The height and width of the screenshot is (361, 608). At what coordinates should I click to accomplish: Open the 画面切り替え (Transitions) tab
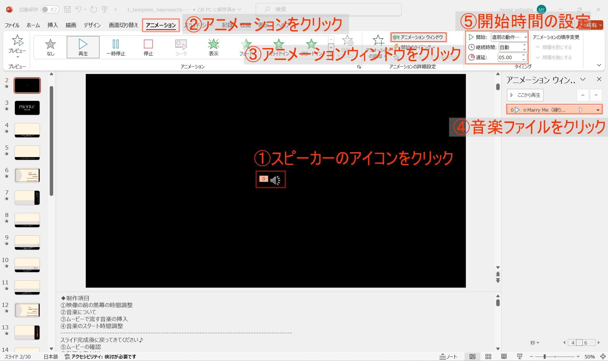(x=123, y=25)
